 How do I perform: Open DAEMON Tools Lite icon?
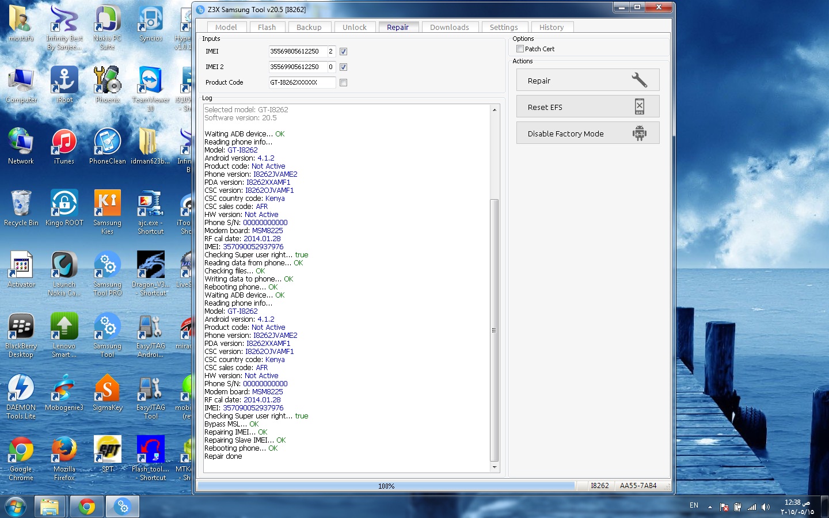click(21, 397)
